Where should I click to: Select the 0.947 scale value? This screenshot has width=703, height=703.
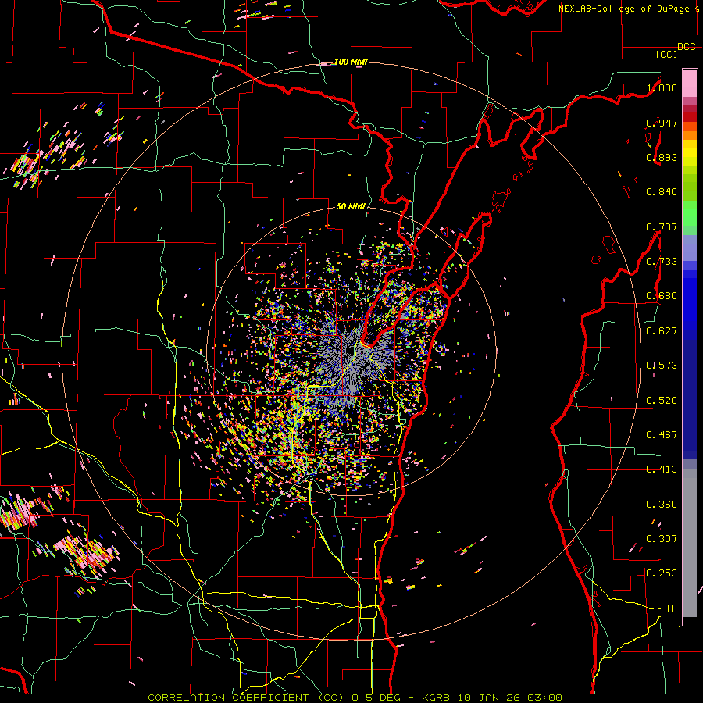coord(662,123)
